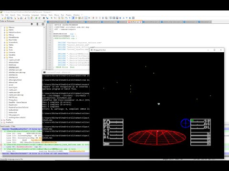This screenshot has width=229, height=171.
Task: Open the Language menu
Action: 35,15
